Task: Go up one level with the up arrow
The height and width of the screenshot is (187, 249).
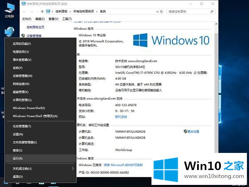Action: 42,12
